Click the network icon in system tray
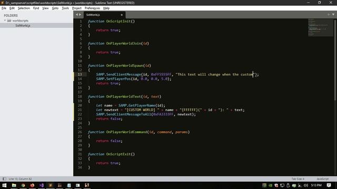The height and width of the screenshot is (189, 337). 282,185
